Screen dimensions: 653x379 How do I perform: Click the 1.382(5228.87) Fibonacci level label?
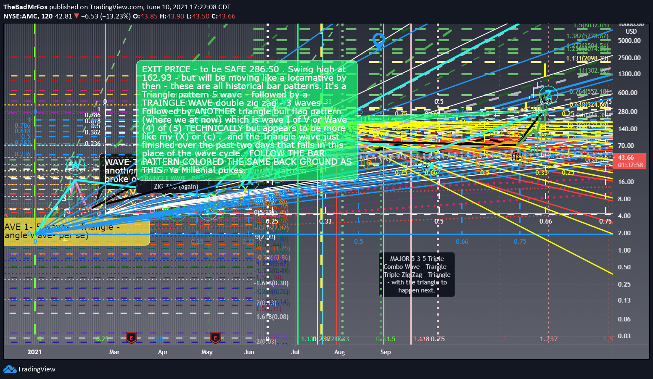[x=587, y=37]
